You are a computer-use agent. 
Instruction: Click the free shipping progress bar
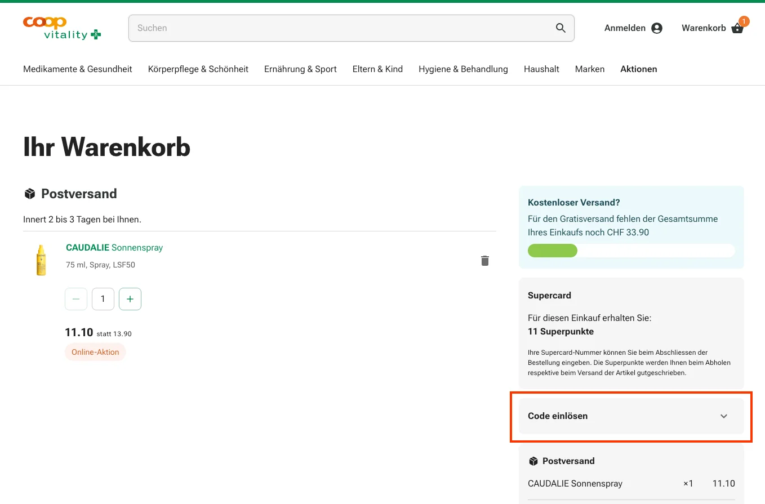631,251
